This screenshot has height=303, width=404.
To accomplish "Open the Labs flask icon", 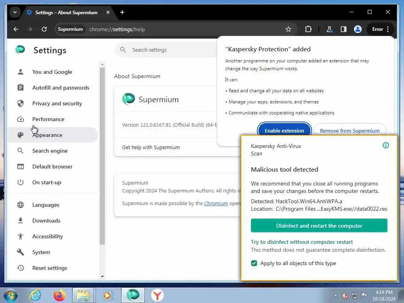I will click(329, 29).
